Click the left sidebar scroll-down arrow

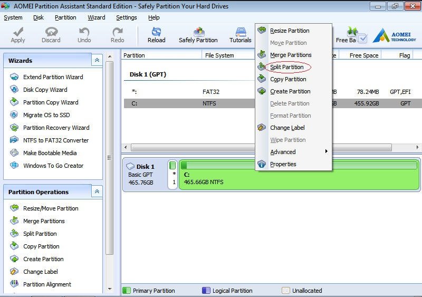[110, 289]
